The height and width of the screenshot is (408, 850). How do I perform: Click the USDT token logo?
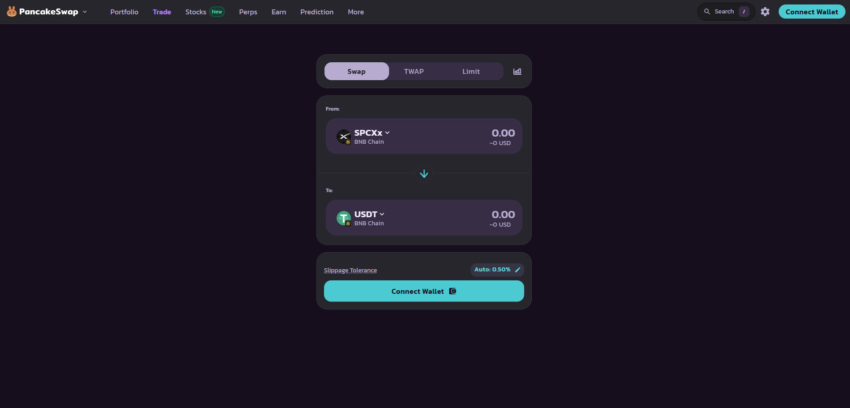(344, 218)
